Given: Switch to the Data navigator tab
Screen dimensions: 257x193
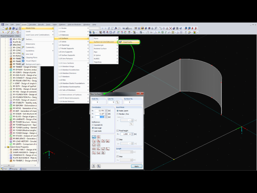Looking at the screenshot, I should pyautogui.click(x=4, y=169).
